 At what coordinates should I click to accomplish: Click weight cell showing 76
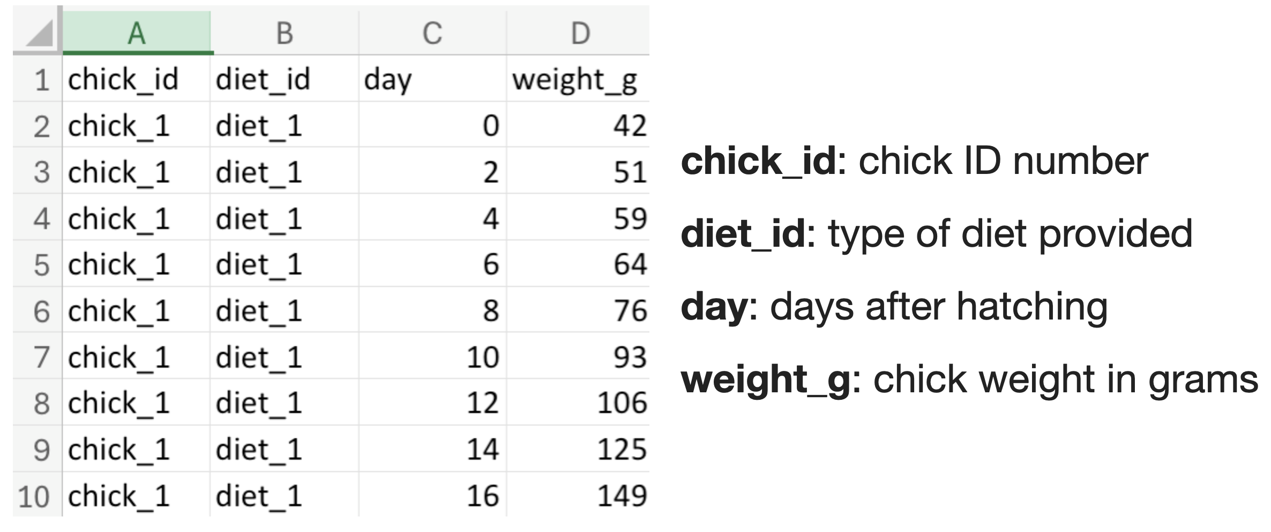coord(578,311)
